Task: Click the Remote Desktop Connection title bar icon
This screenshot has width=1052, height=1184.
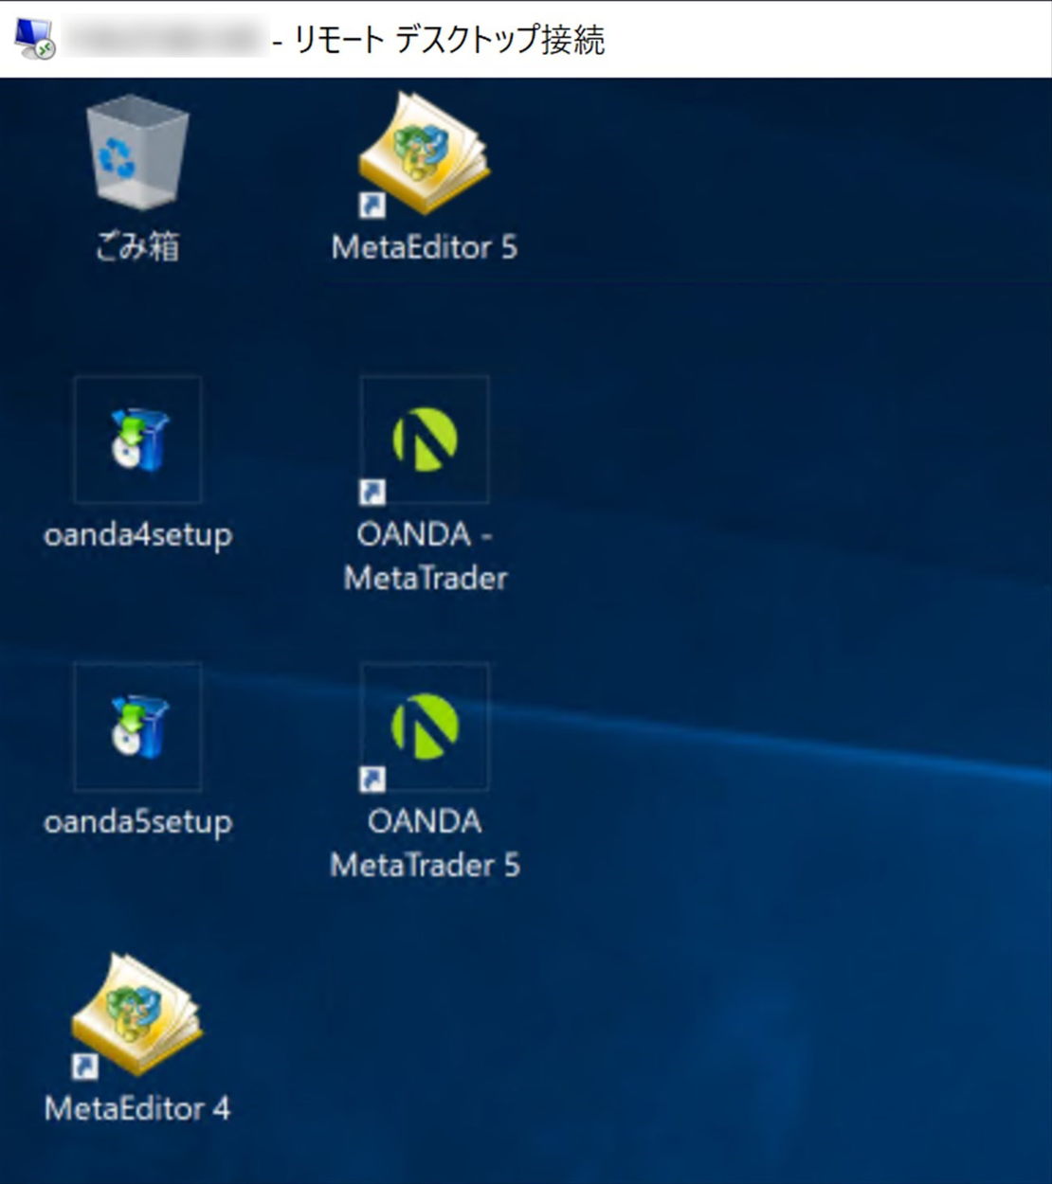Action: pyautogui.click(x=36, y=39)
